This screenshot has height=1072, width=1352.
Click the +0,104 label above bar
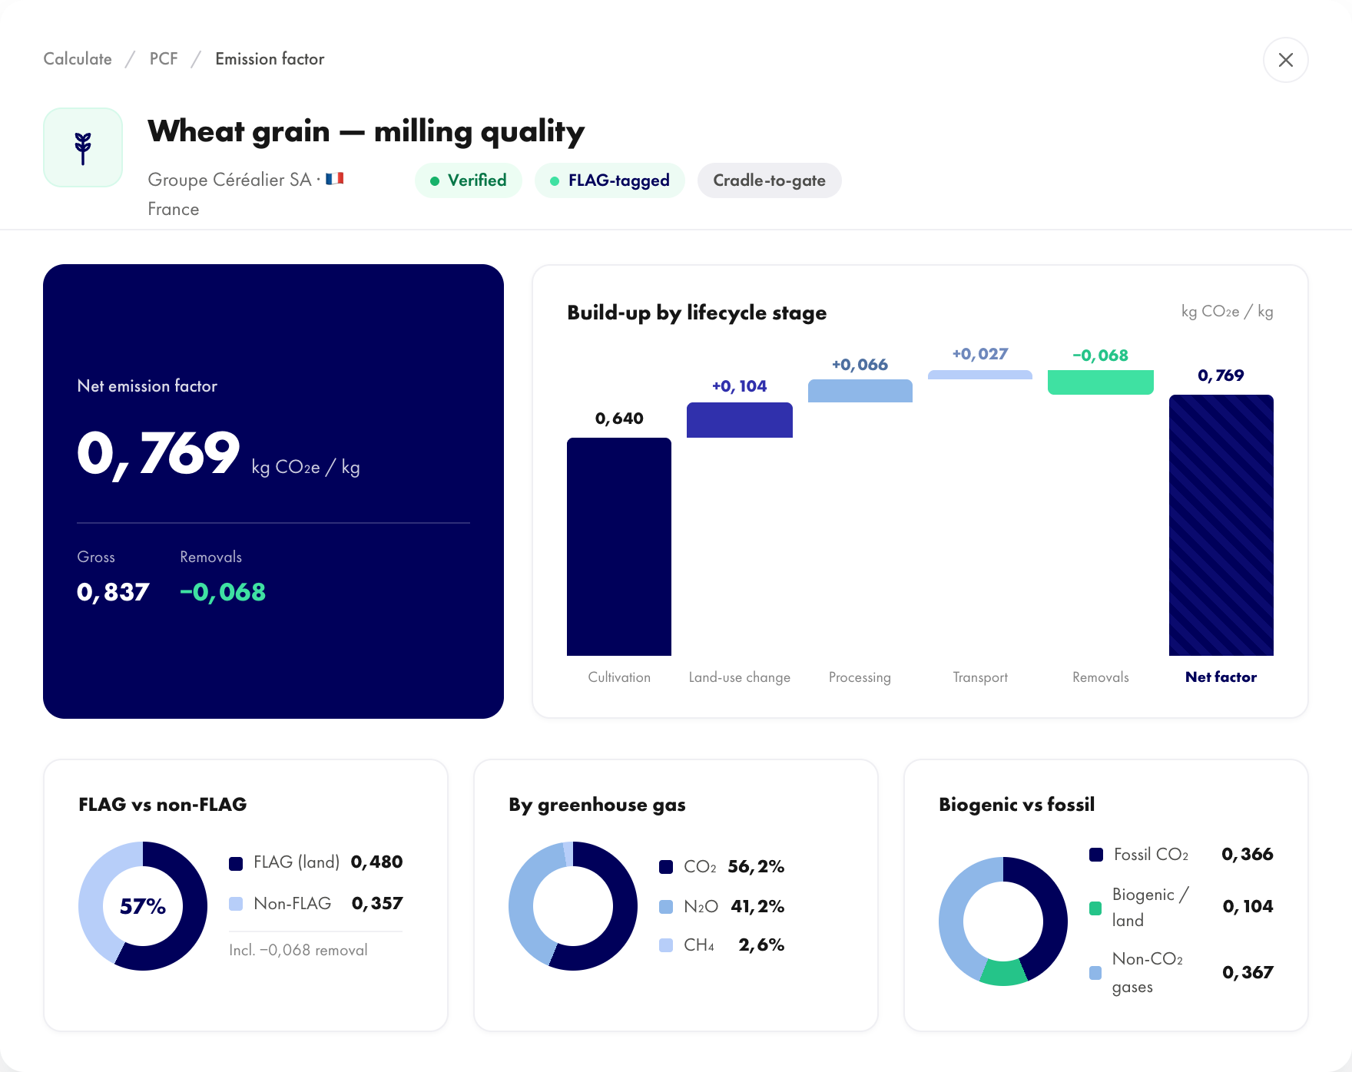(x=740, y=386)
